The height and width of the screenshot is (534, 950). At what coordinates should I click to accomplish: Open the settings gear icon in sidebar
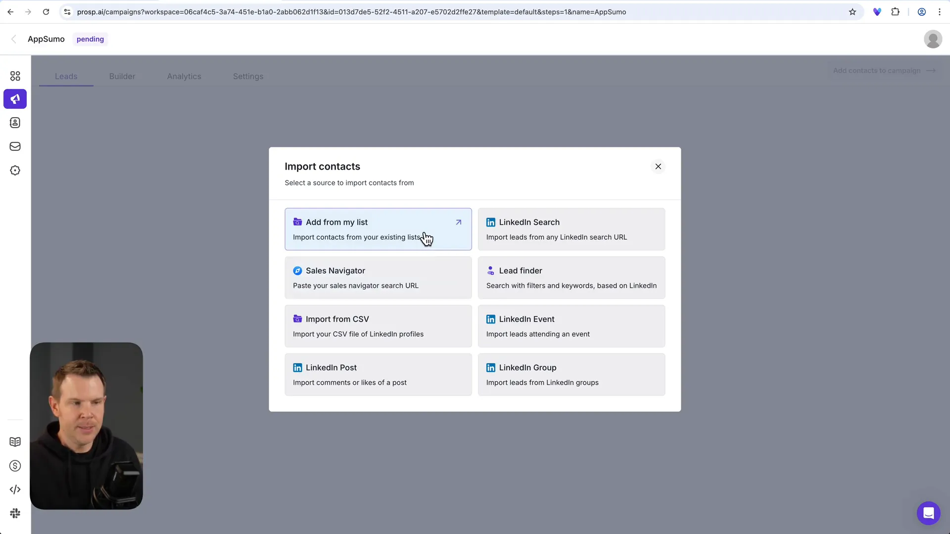[x=15, y=171]
